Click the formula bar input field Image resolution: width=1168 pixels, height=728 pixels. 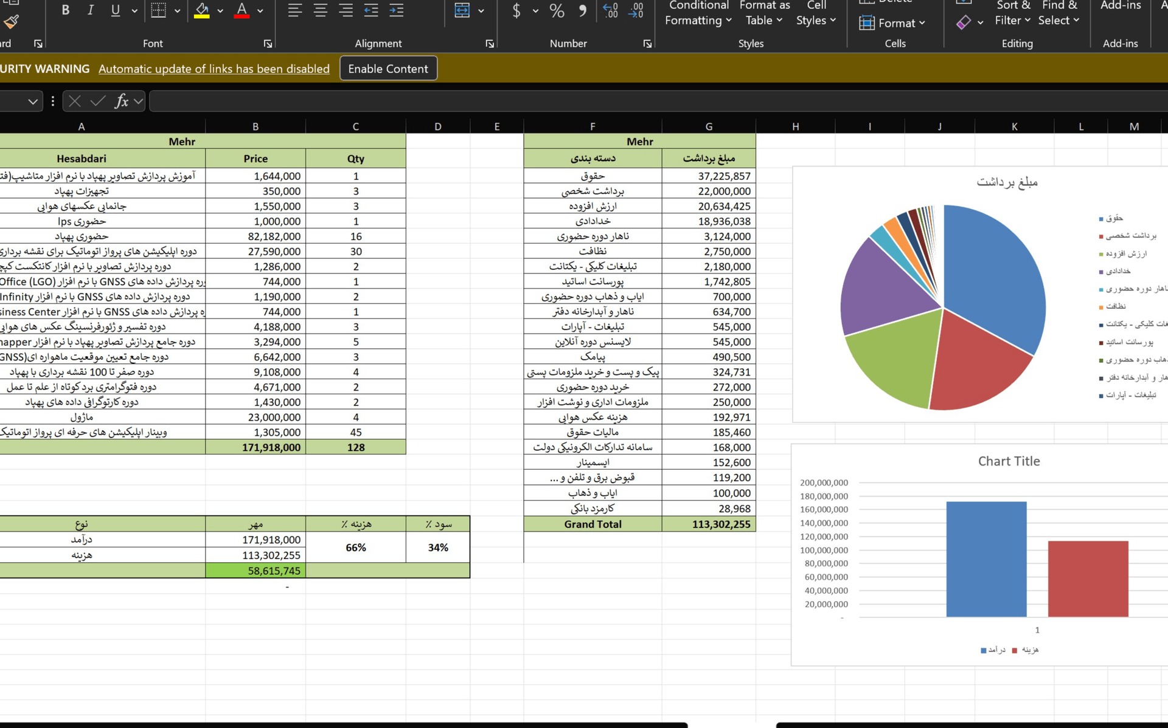coord(658,101)
